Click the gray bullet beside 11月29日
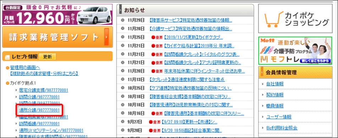The image size is (338, 138). click(123, 21)
